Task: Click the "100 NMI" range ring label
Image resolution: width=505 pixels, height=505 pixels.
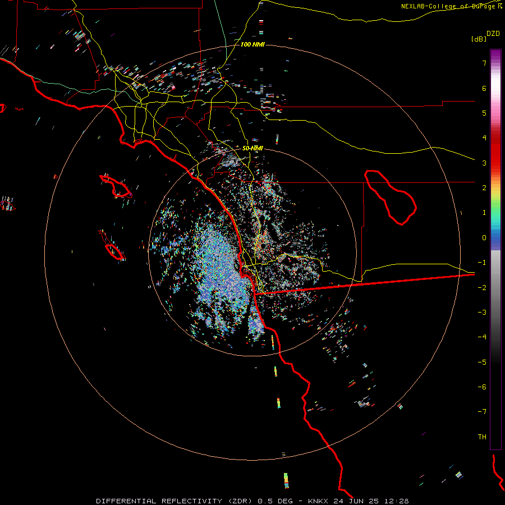Action: (x=252, y=44)
